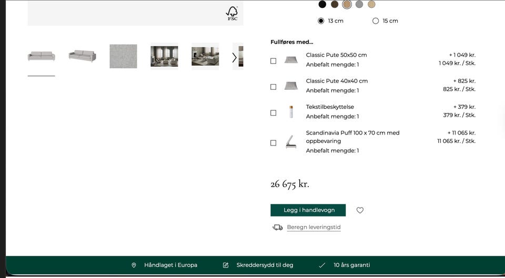Click Anbefalt mengde: 1 under Classic Pute 40x40

[x=332, y=91]
